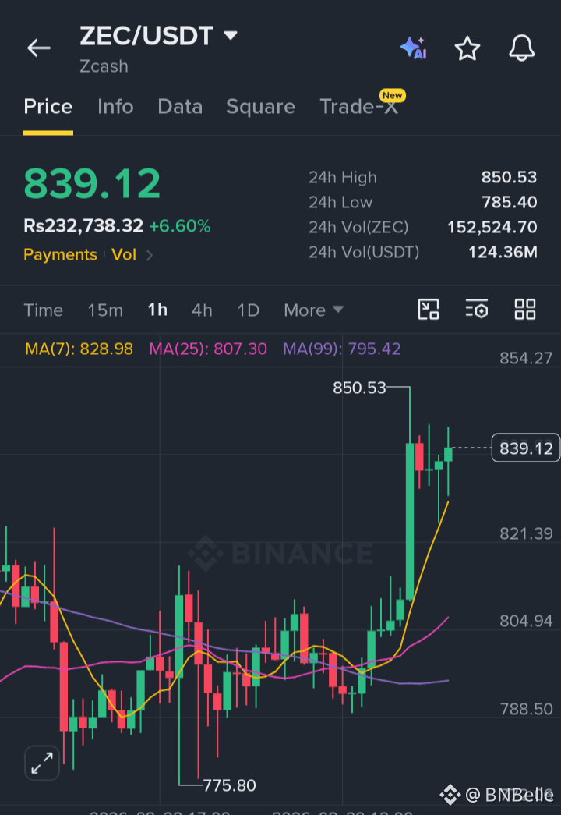This screenshot has width=561, height=815.
Task: Select the Time chart interval
Action: pyautogui.click(x=43, y=310)
